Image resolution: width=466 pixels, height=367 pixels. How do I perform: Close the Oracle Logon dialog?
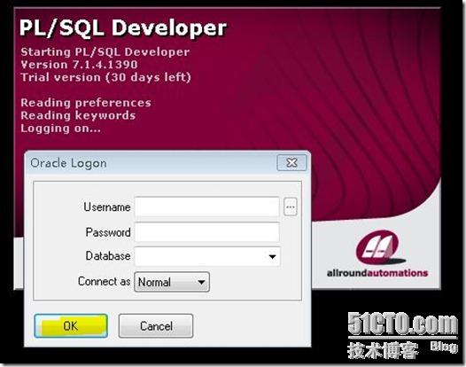291,163
